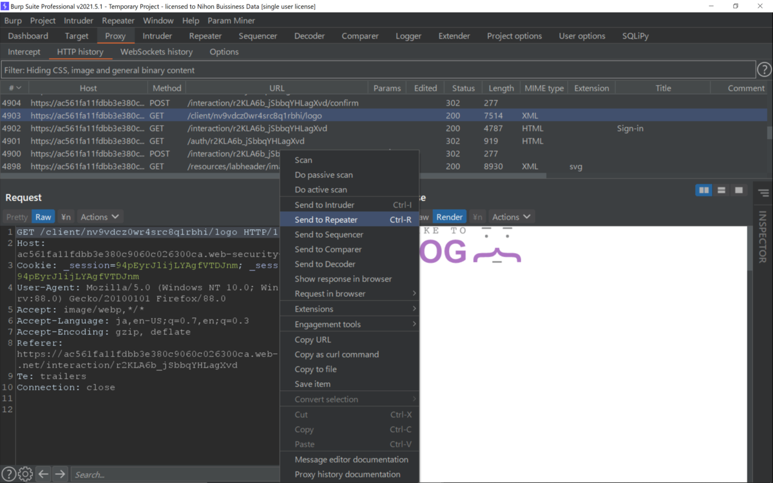Choose Send to Sequencer
Image resolution: width=773 pixels, height=483 pixels.
pos(349,234)
